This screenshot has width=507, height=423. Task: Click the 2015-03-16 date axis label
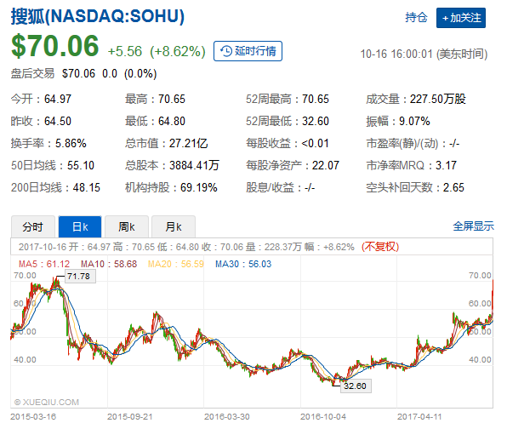click(x=33, y=417)
